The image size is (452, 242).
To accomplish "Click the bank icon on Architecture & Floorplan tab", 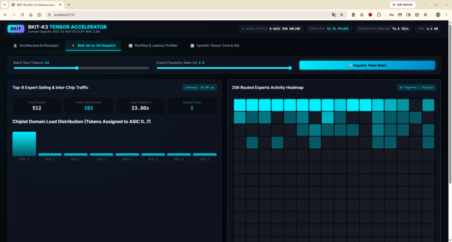I will (x=15, y=46).
